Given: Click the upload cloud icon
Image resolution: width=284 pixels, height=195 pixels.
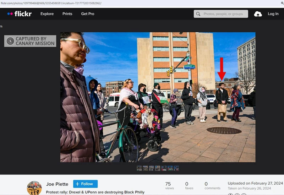Looking at the screenshot, I should 258,14.
